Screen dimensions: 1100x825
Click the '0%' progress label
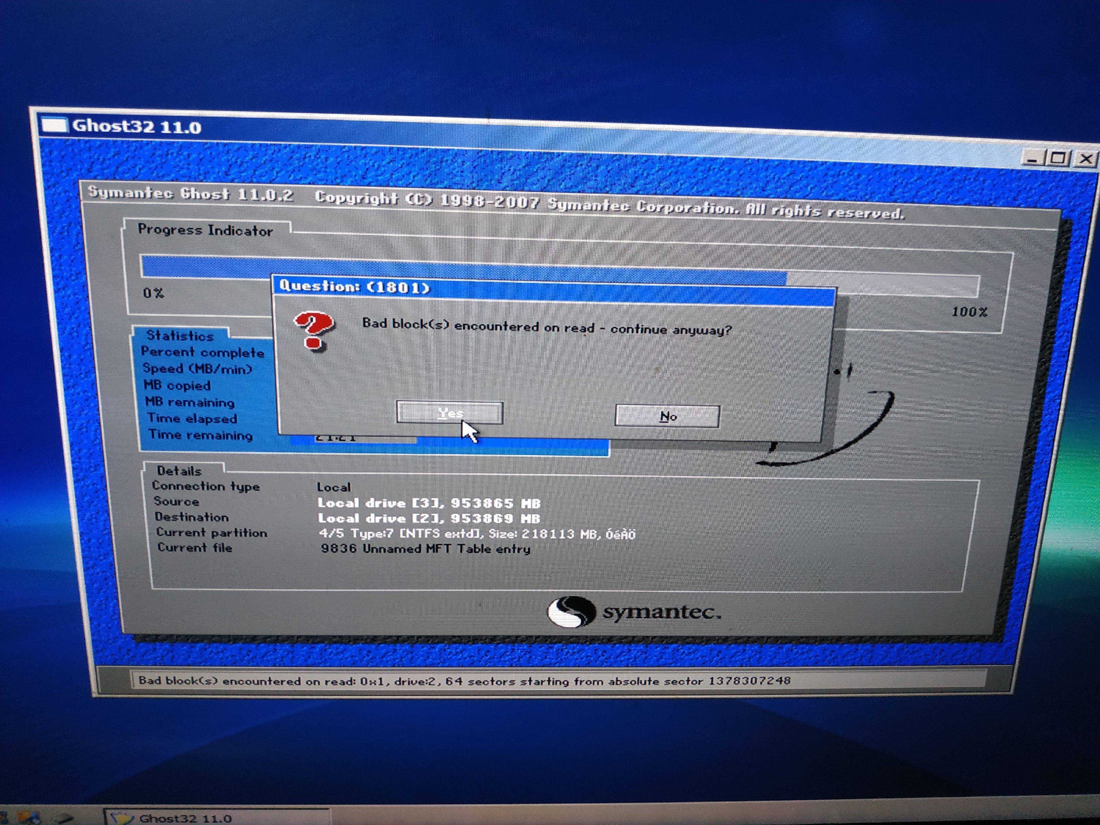click(153, 293)
